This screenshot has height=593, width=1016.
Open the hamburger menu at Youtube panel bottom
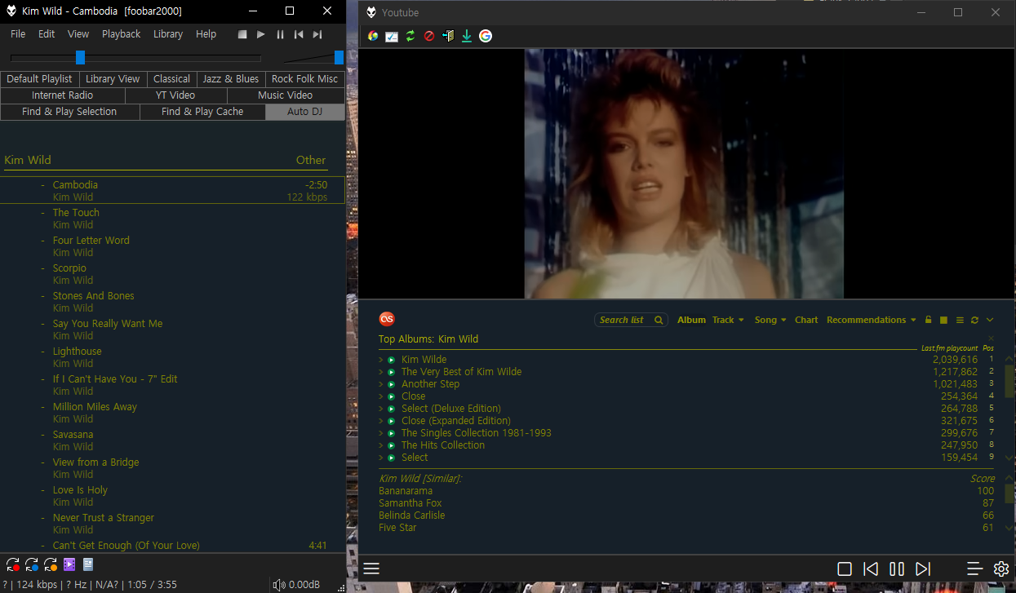click(371, 569)
